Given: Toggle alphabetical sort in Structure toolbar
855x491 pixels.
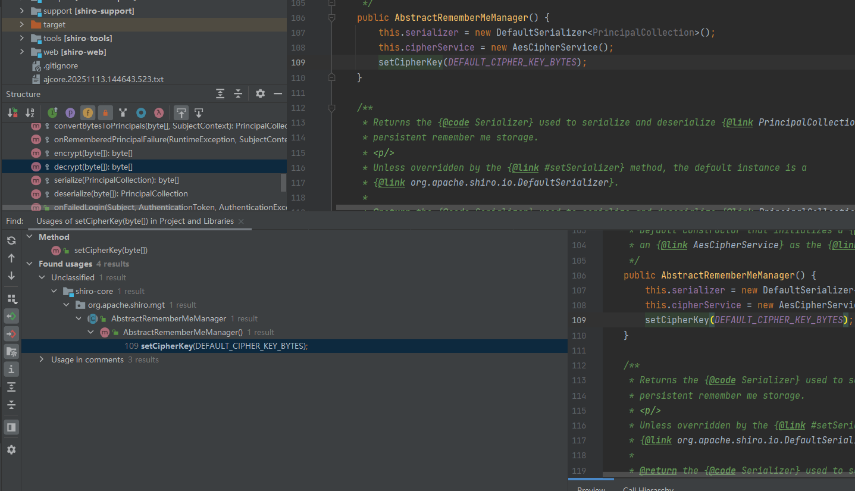Looking at the screenshot, I should pos(30,112).
